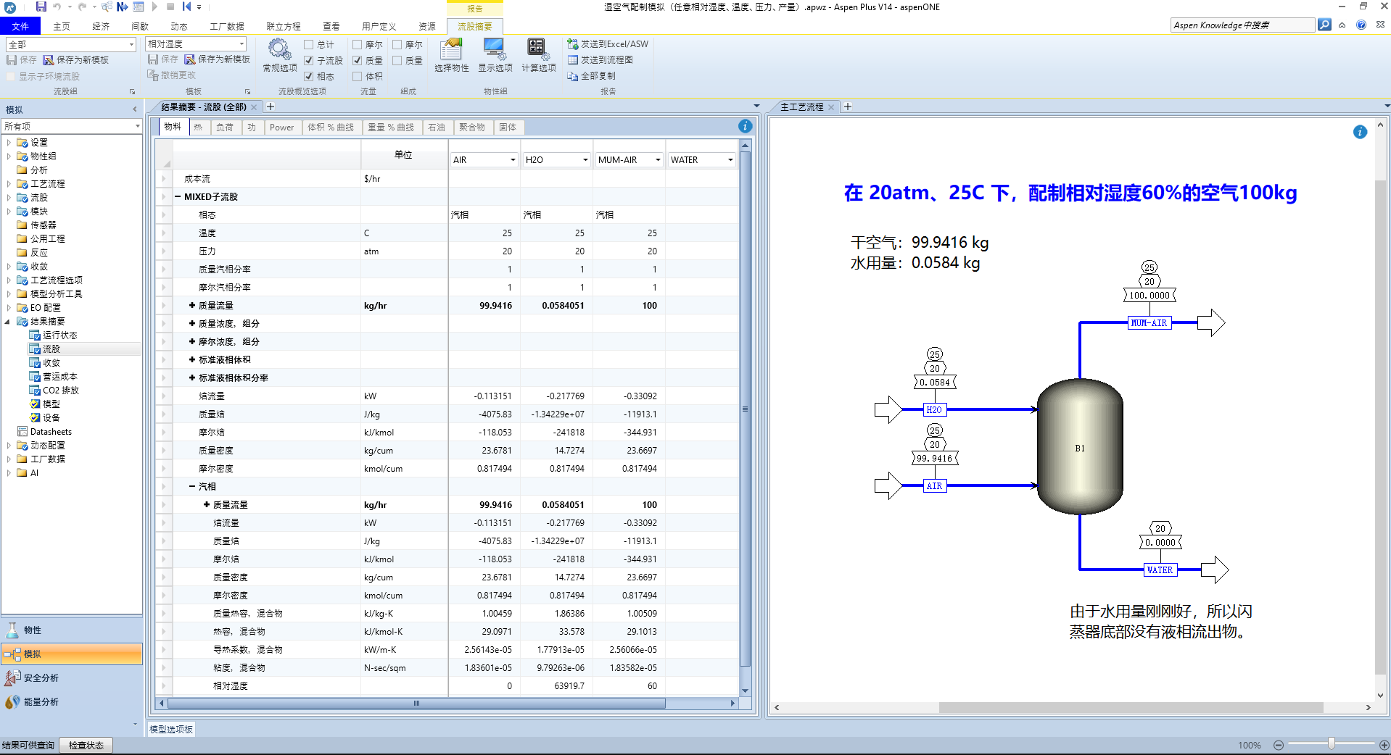The width and height of the screenshot is (1391, 755).
Task: Click the 检查状态 button
Action: (86, 745)
